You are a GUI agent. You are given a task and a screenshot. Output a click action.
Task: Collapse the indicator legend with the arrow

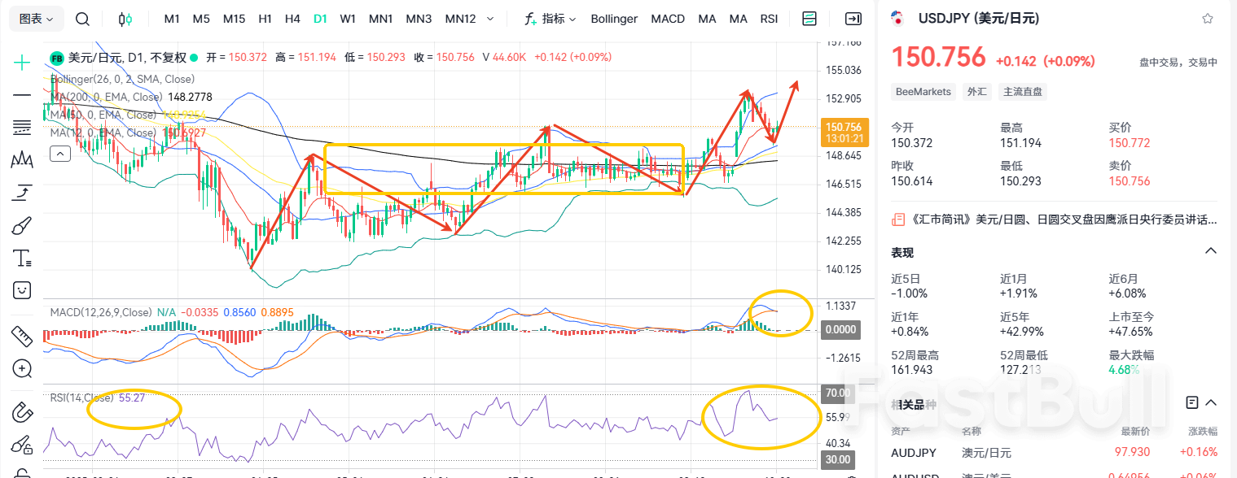pos(60,153)
